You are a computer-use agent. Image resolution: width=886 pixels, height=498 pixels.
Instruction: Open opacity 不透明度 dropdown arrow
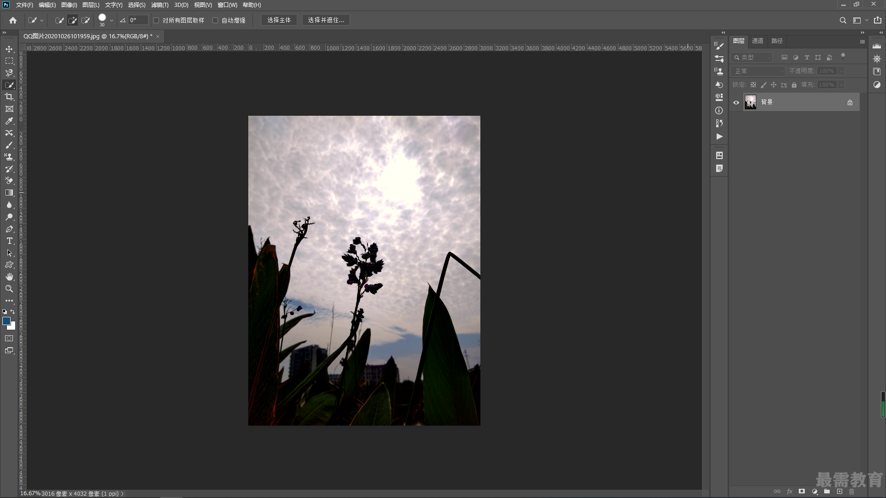coord(842,71)
